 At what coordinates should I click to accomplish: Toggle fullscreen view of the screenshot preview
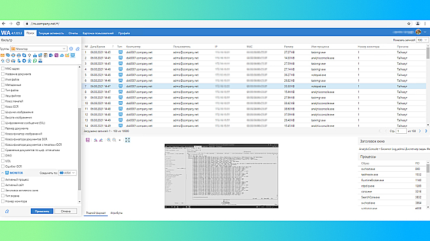click(x=127, y=140)
